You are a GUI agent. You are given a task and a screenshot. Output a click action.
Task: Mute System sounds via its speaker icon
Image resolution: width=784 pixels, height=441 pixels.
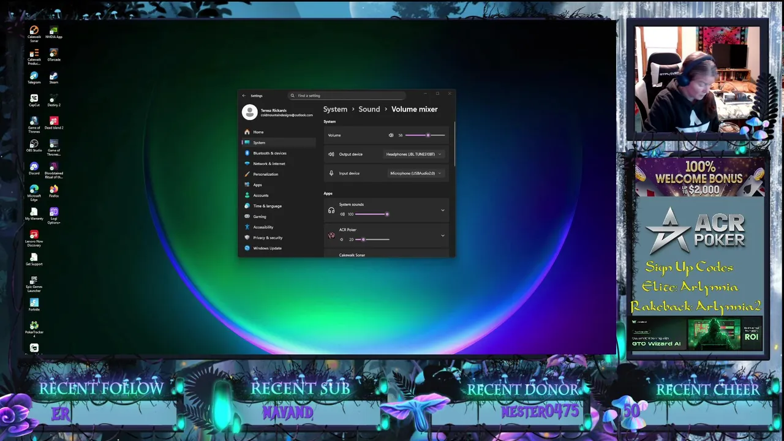342,214
